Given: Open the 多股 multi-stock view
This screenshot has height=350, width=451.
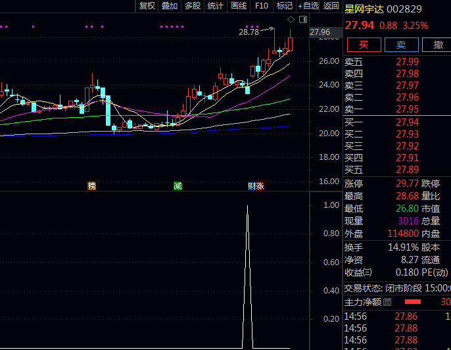Looking at the screenshot, I should pos(193,6).
